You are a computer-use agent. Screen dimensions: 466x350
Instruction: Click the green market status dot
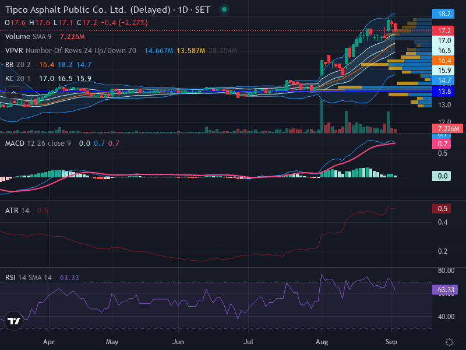click(x=224, y=9)
